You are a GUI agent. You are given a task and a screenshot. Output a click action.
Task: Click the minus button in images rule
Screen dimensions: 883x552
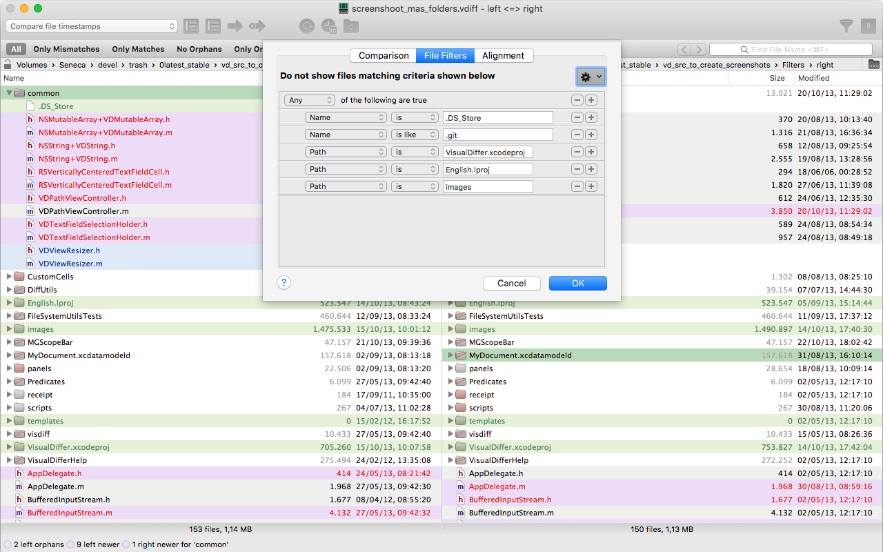coord(577,186)
